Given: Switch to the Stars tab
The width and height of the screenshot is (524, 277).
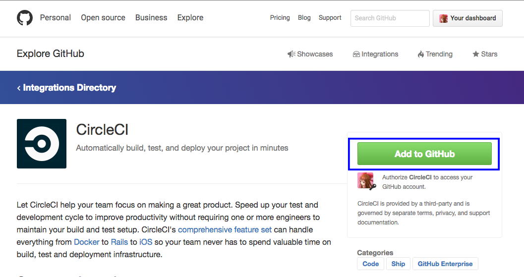Looking at the screenshot, I should tap(485, 54).
